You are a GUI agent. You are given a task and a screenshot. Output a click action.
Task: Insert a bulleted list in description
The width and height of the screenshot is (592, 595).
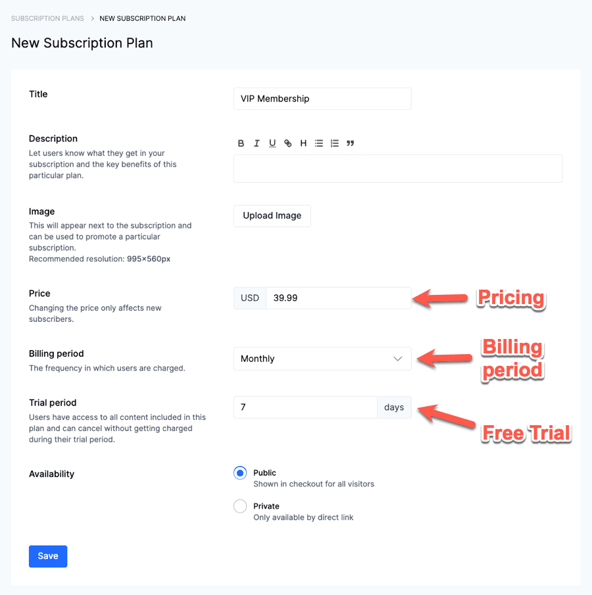tap(319, 143)
